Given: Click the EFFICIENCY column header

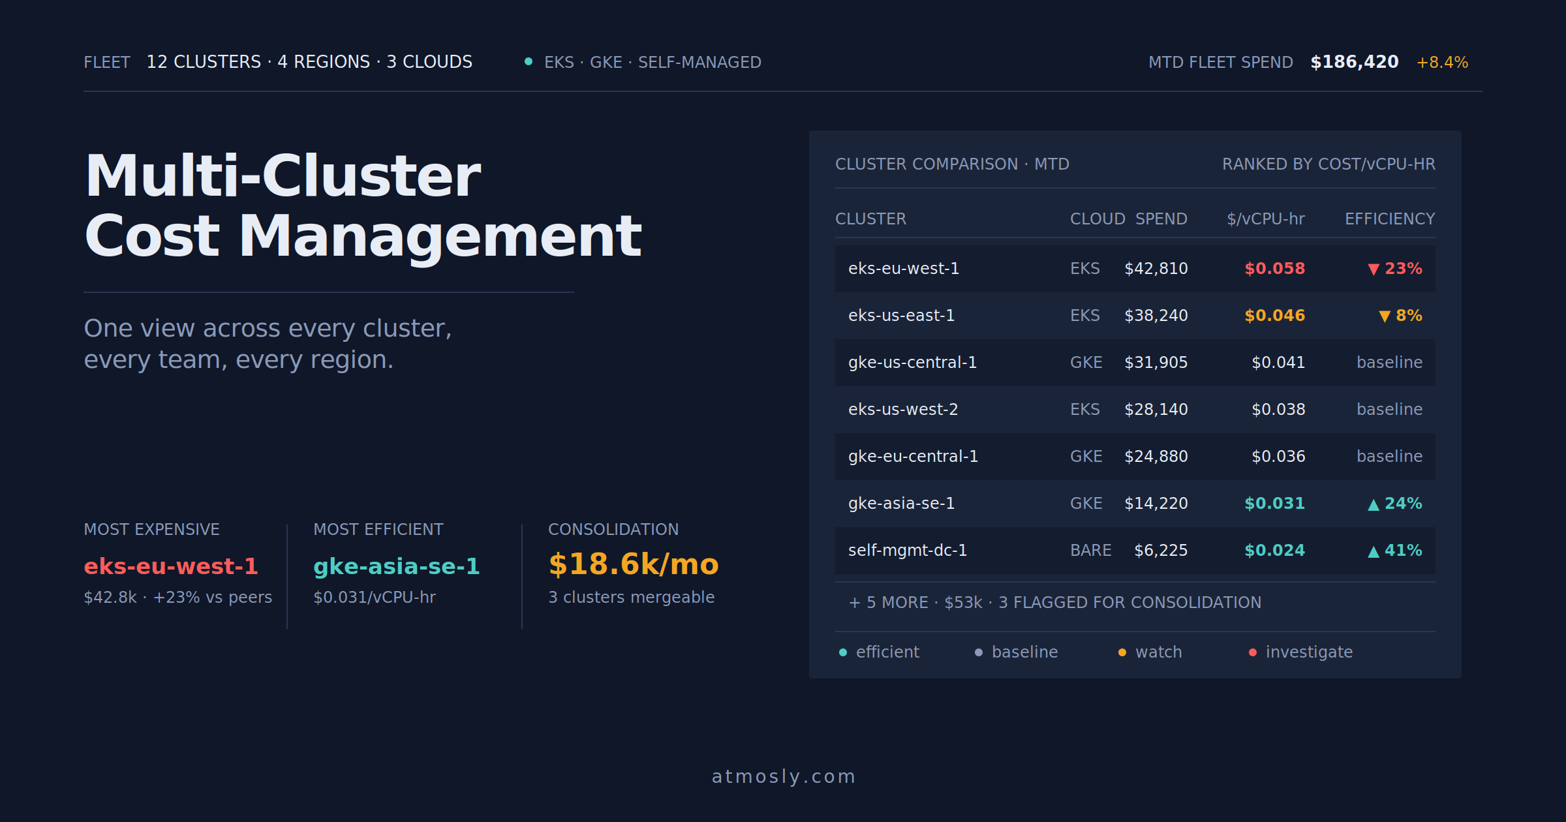Looking at the screenshot, I should click(1390, 219).
